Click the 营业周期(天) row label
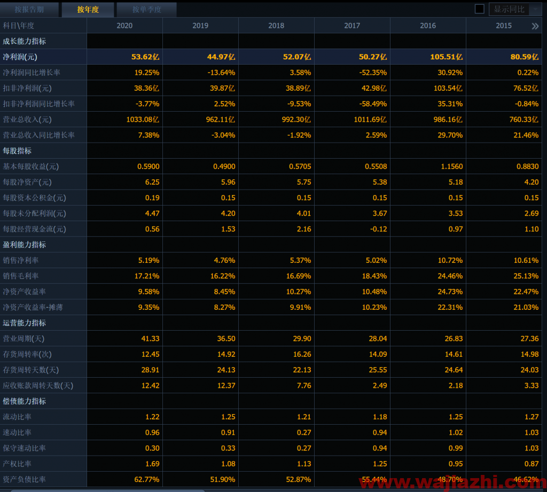The height and width of the screenshot is (492, 547). (x=24, y=339)
